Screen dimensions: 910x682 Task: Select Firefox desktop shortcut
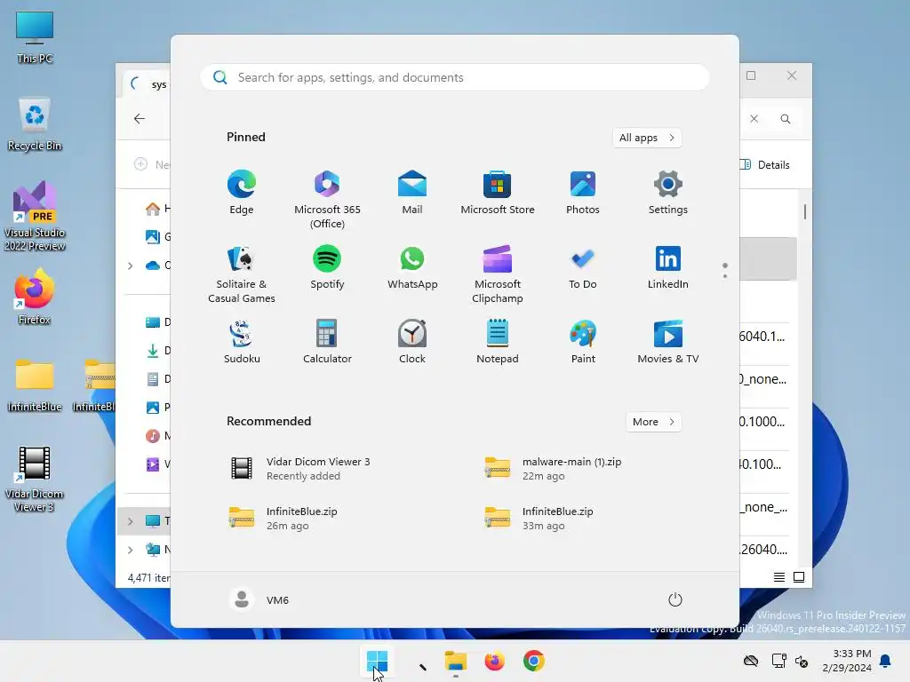tap(35, 297)
